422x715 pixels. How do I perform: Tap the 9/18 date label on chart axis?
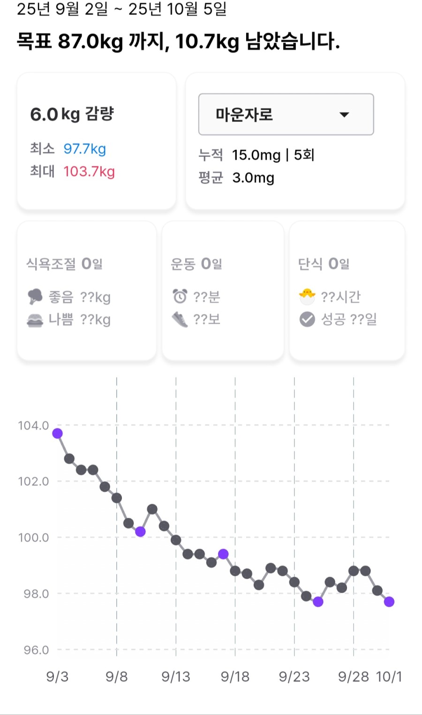point(235,677)
